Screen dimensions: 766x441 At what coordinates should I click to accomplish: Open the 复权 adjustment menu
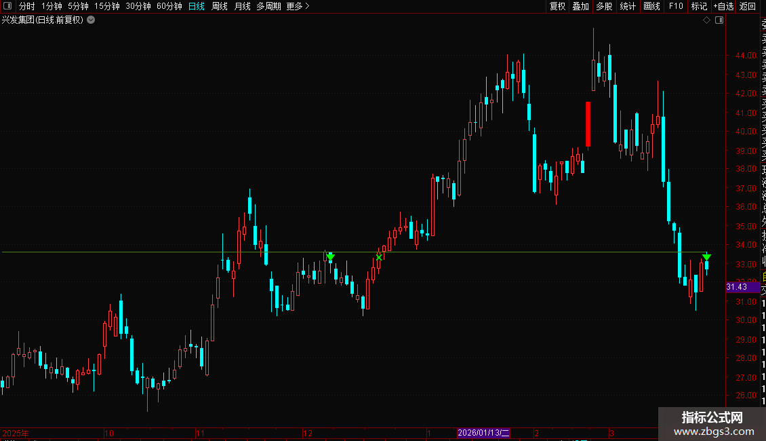(557, 6)
